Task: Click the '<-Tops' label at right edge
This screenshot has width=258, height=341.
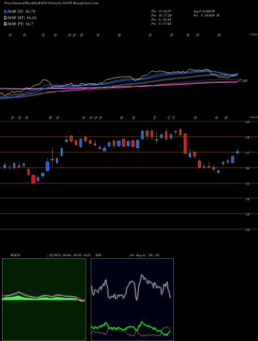Action: click(x=253, y=35)
